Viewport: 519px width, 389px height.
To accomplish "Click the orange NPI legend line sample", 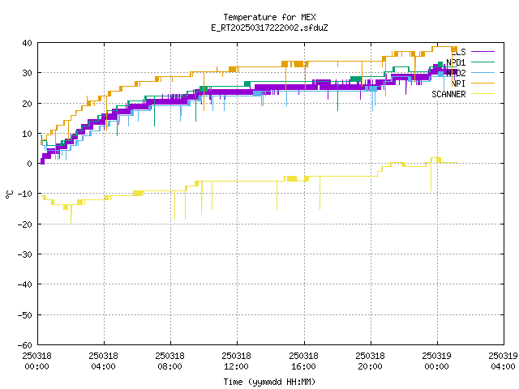I will point(483,83).
